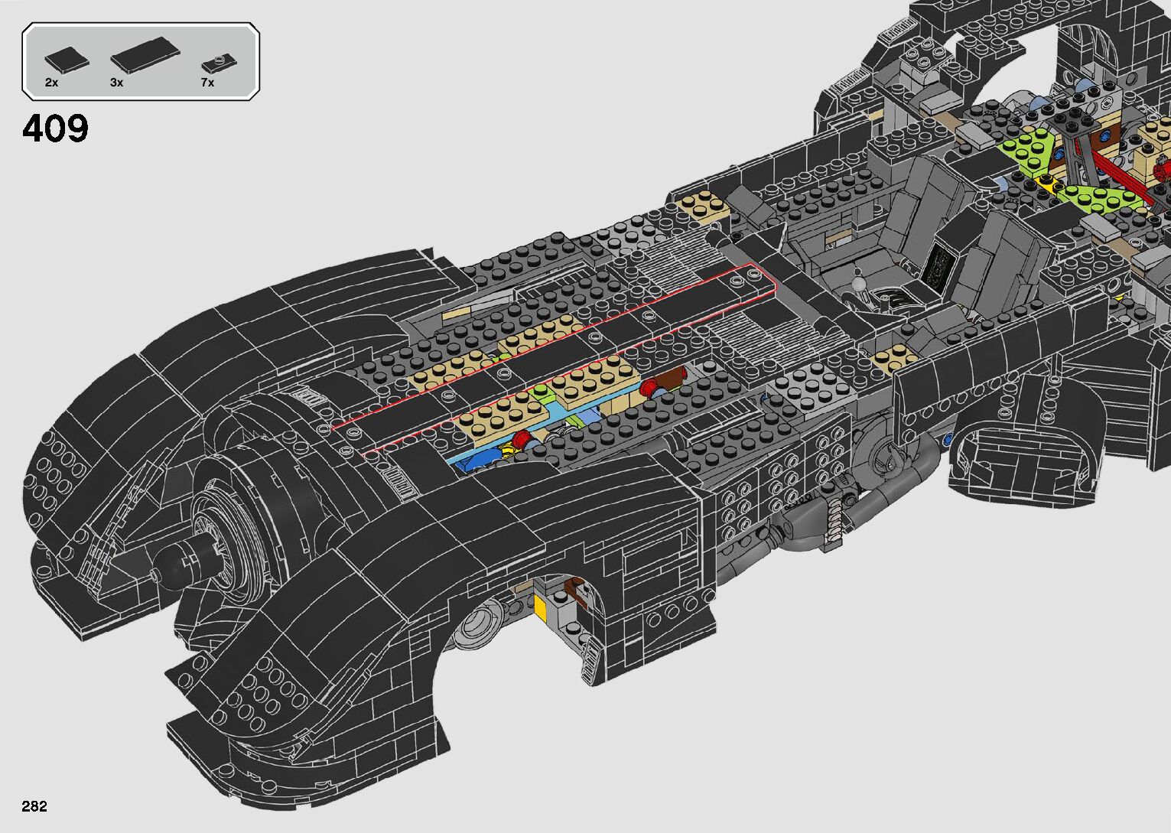Click the "2x" quantity label
Screen dimensions: 1171x833
[51, 83]
